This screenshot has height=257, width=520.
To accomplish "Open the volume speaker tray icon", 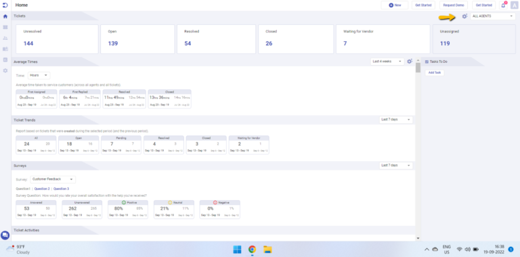I will click(468, 249).
